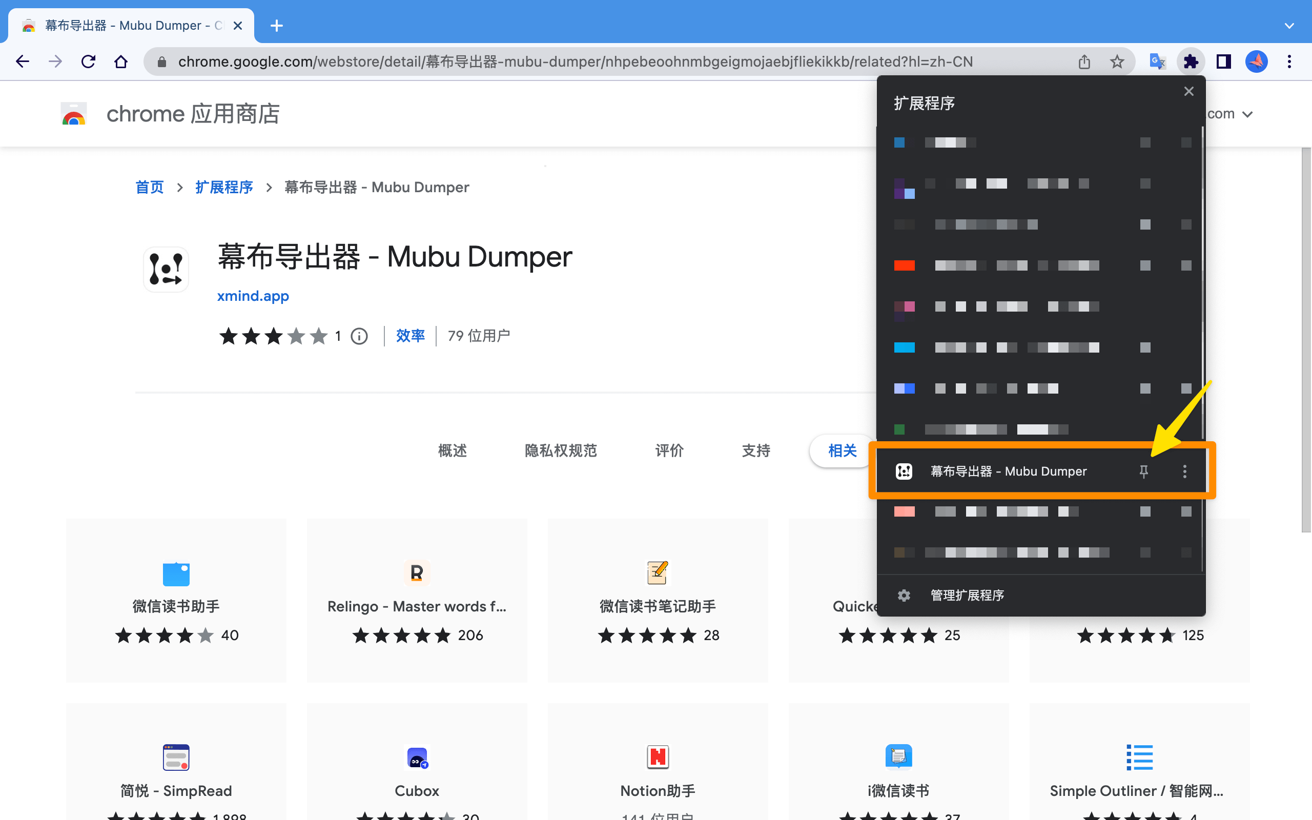Switch to the 概述 tab
Viewport: 1312px width, 820px height.
[x=452, y=450]
